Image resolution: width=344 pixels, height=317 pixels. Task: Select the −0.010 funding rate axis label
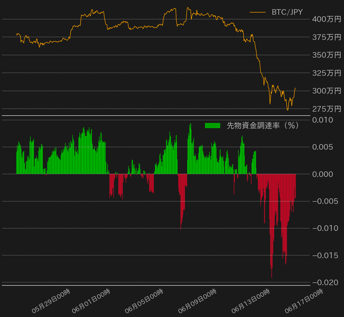pos(325,228)
